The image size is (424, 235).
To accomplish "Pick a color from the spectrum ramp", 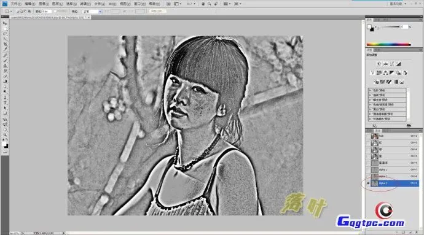I will 388,44.
